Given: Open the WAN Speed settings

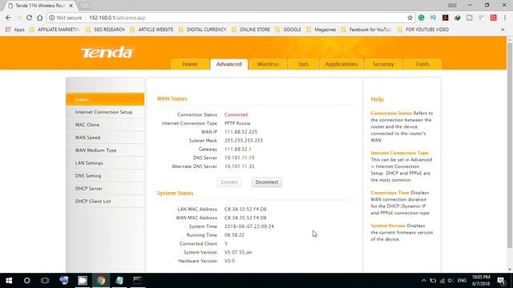Looking at the screenshot, I should click(x=105, y=138).
